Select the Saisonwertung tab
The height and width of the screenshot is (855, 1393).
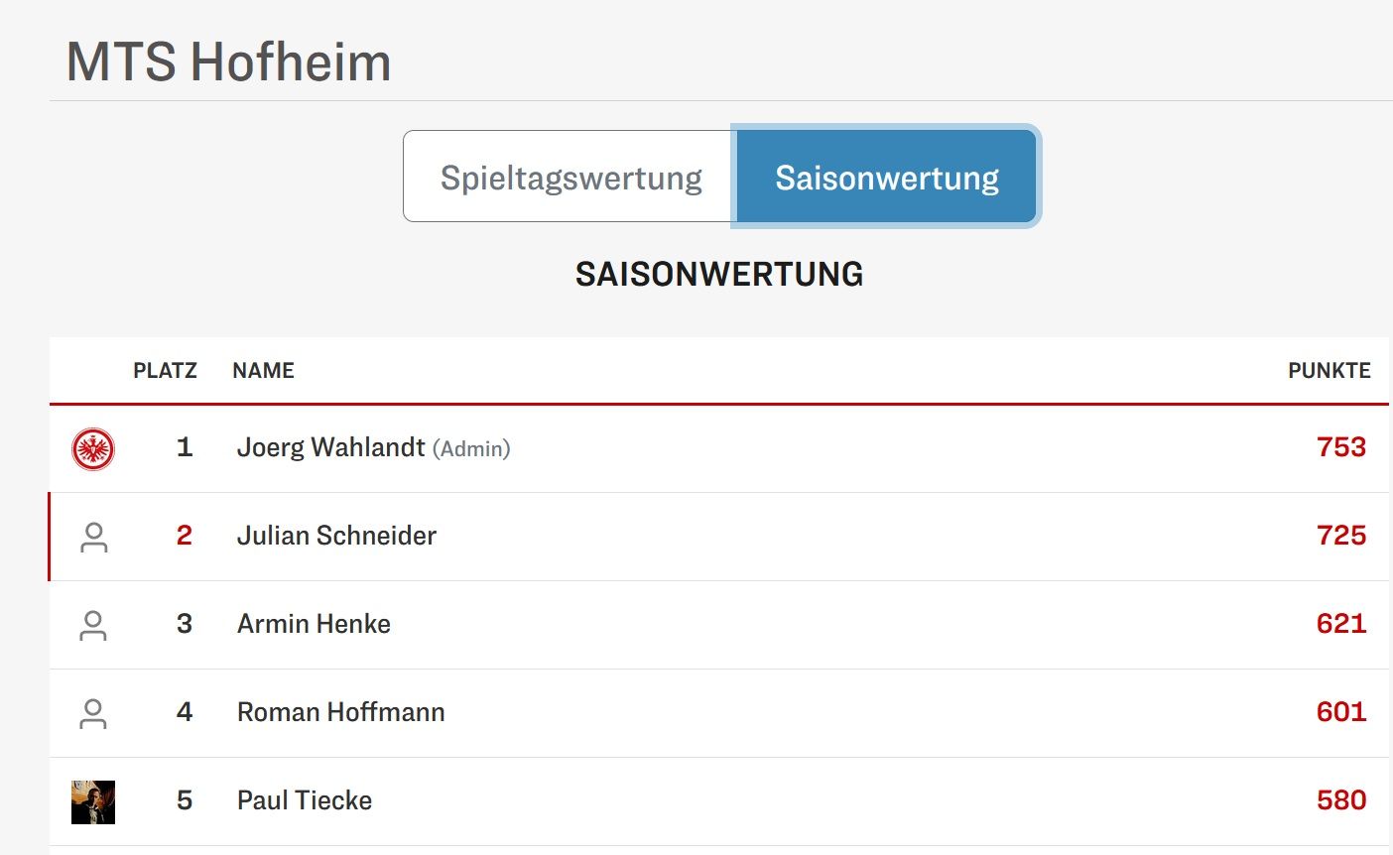pos(886,177)
